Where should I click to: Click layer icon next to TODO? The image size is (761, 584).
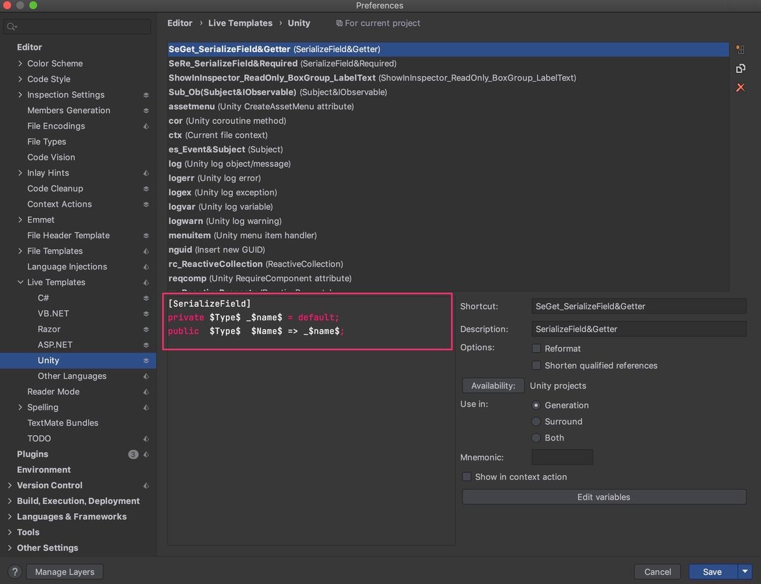(x=146, y=439)
